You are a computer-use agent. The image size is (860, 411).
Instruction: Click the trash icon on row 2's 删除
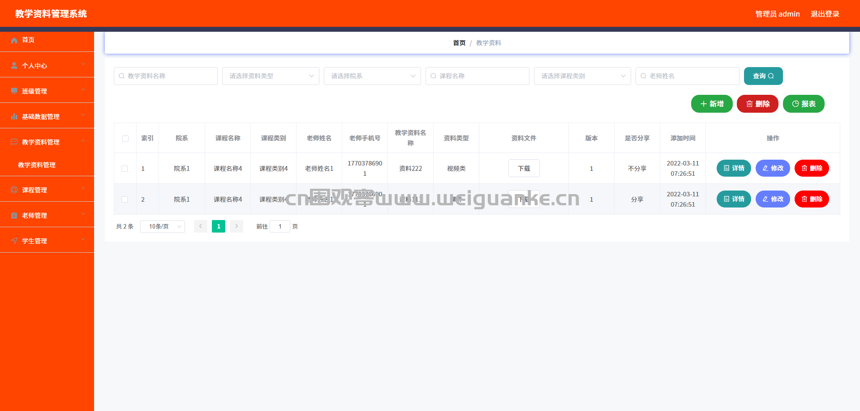point(804,199)
